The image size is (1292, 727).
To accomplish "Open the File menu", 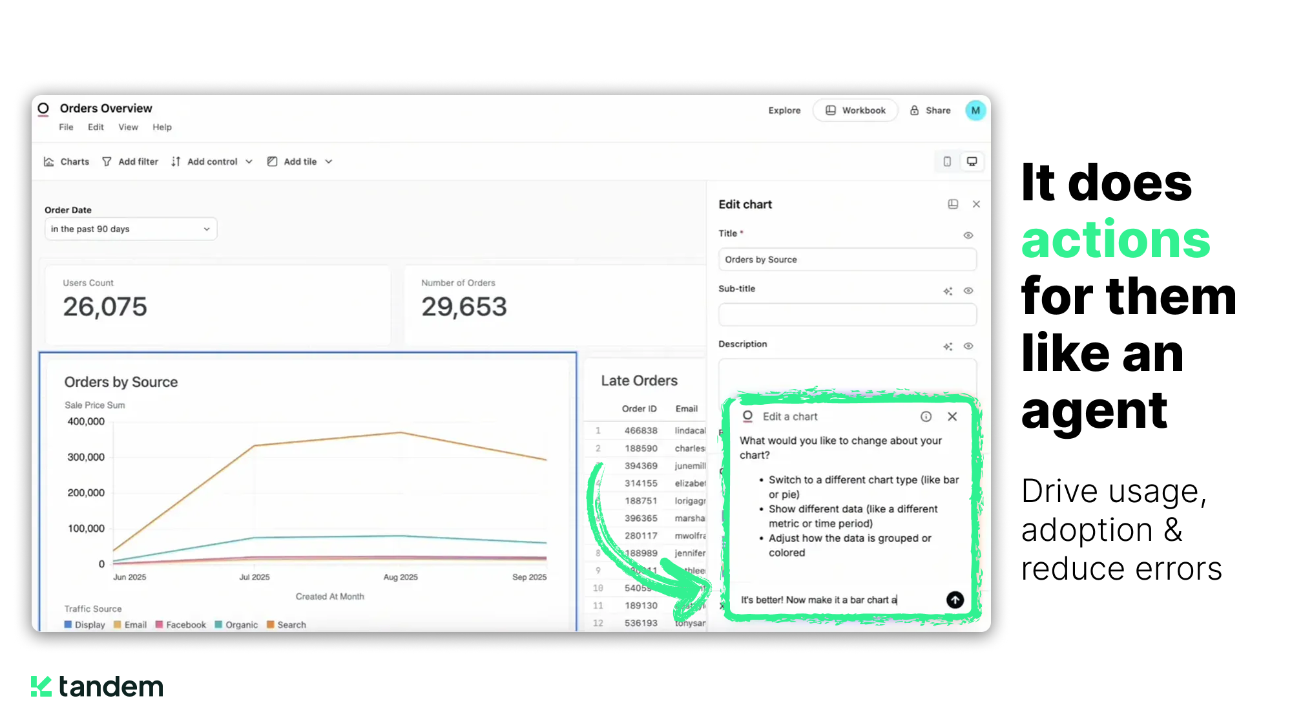I will point(65,127).
